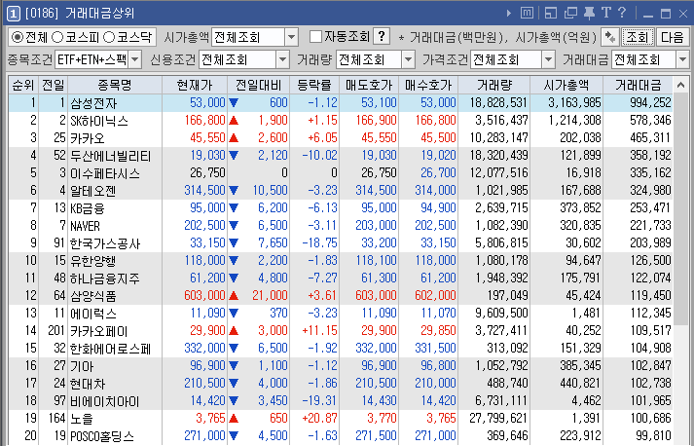Viewport: 694px width, 446px height.
Task: Click 노을 change rate +20.87
Action: point(319,418)
